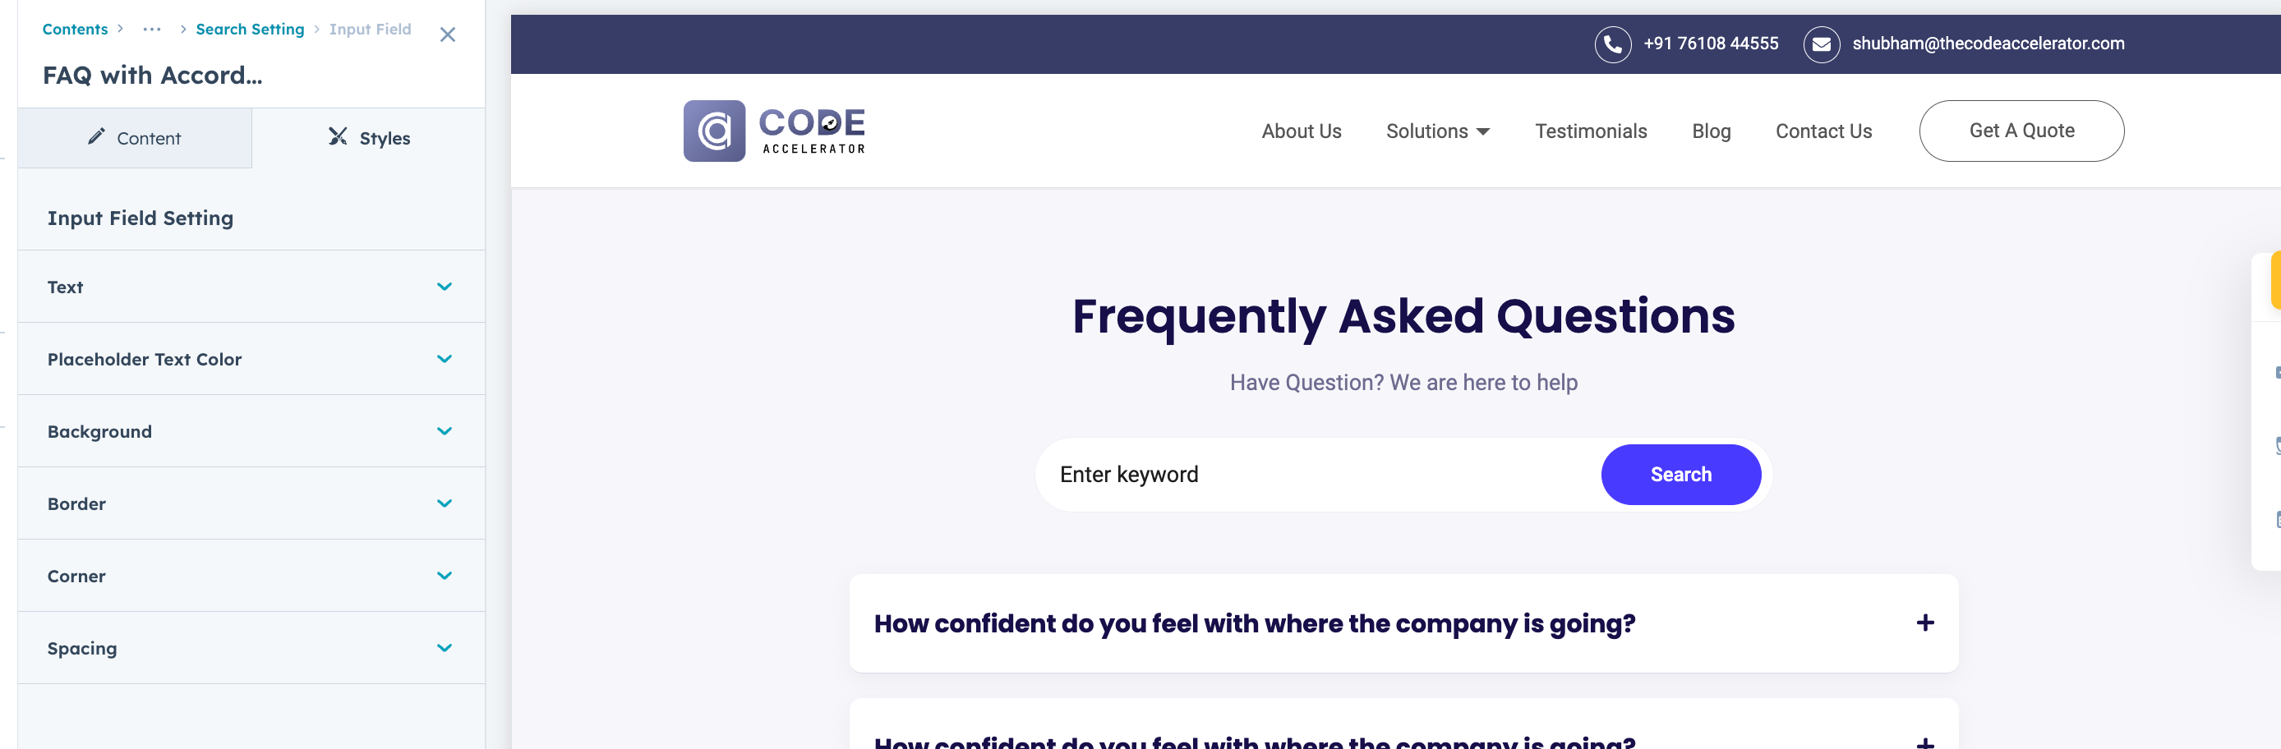Expand the Border setting section
2281x749 pixels.
tap(445, 503)
